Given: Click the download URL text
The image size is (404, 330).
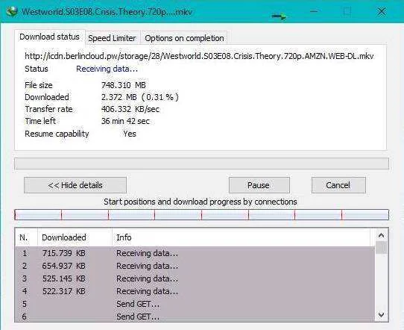Looking at the screenshot, I should click(199, 56).
